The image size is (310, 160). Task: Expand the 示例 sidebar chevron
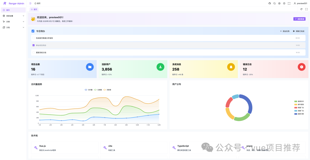(x=23, y=22)
